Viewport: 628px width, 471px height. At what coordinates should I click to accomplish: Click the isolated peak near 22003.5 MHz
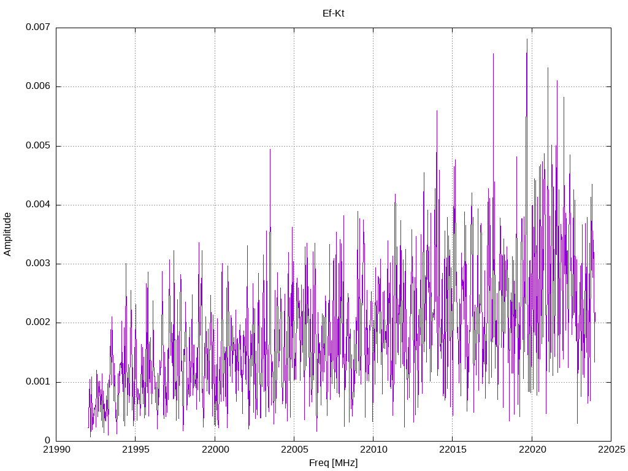pos(270,150)
